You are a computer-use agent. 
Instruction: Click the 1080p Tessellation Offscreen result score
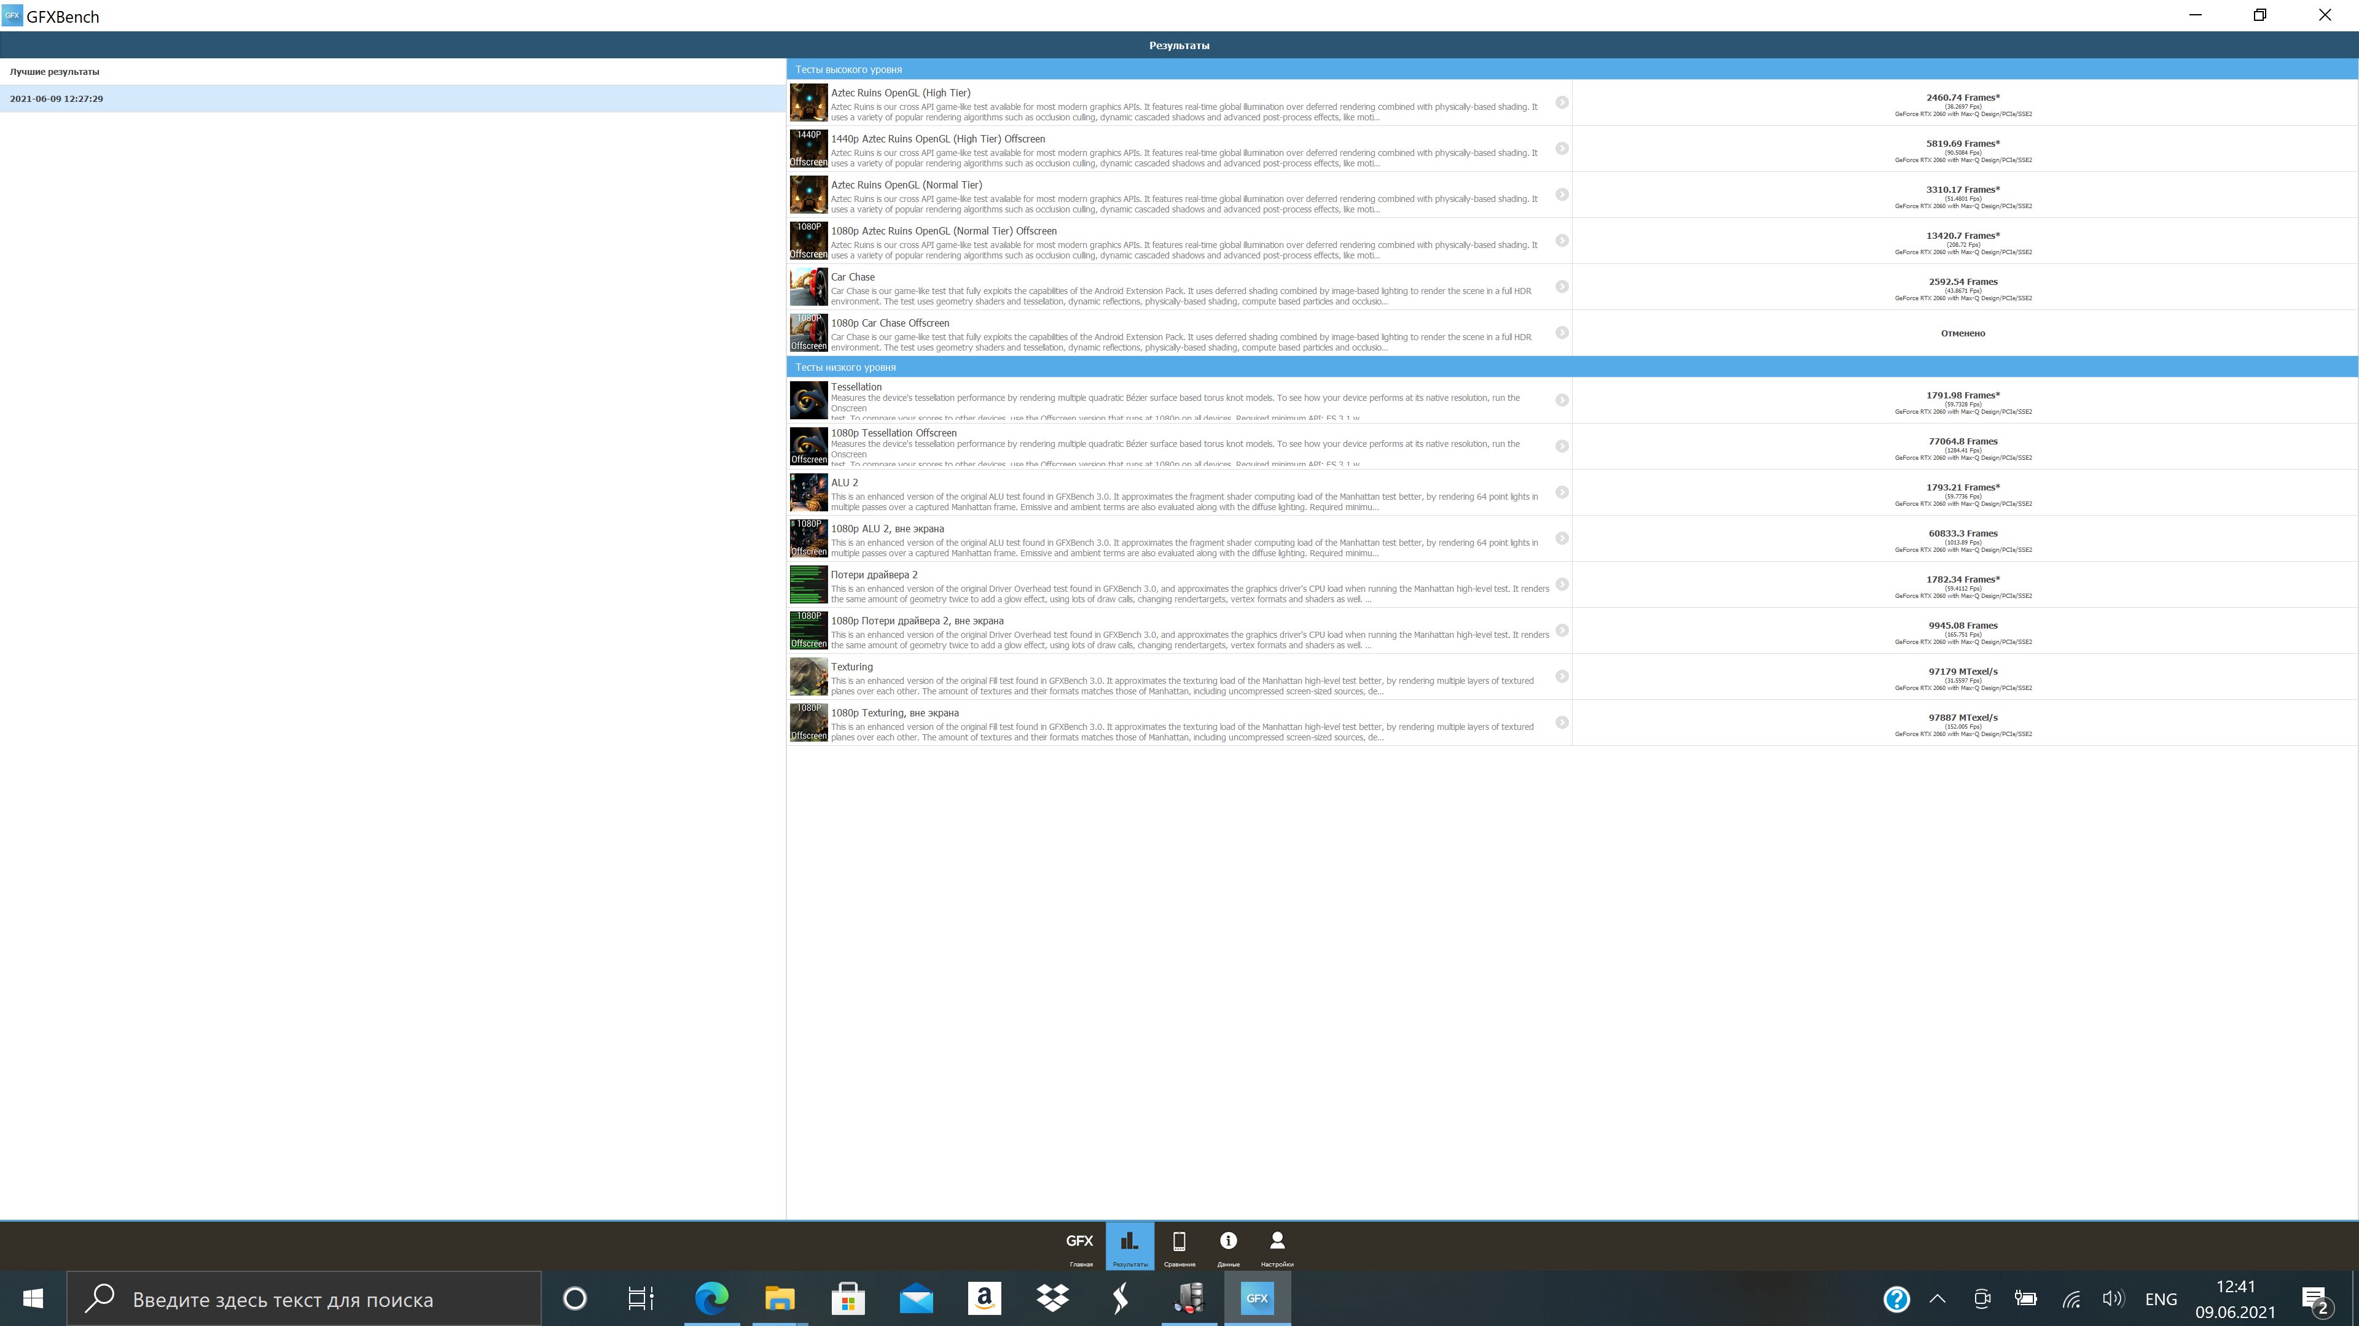coord(1963,442)
